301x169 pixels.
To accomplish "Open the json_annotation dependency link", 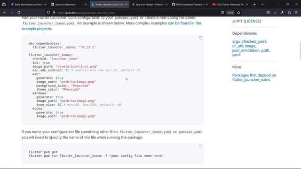I will click(x=246, y=50).
